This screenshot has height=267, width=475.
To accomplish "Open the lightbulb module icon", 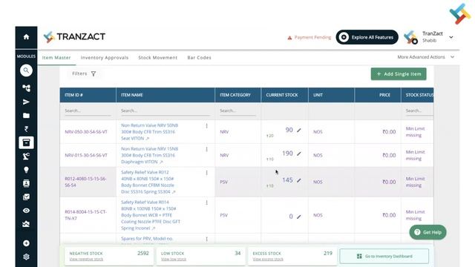I will [27, 170].
